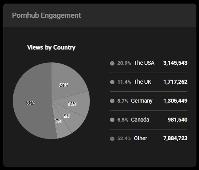Image resolution: width=199 pixels, height=170 pixels.
Task: Click the 3,145,543 views value
Action: tap(175, 63)
